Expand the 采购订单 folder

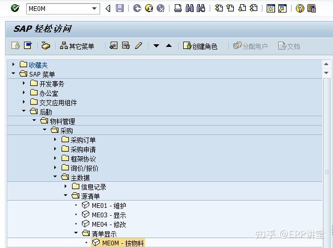tap(55, 139)
